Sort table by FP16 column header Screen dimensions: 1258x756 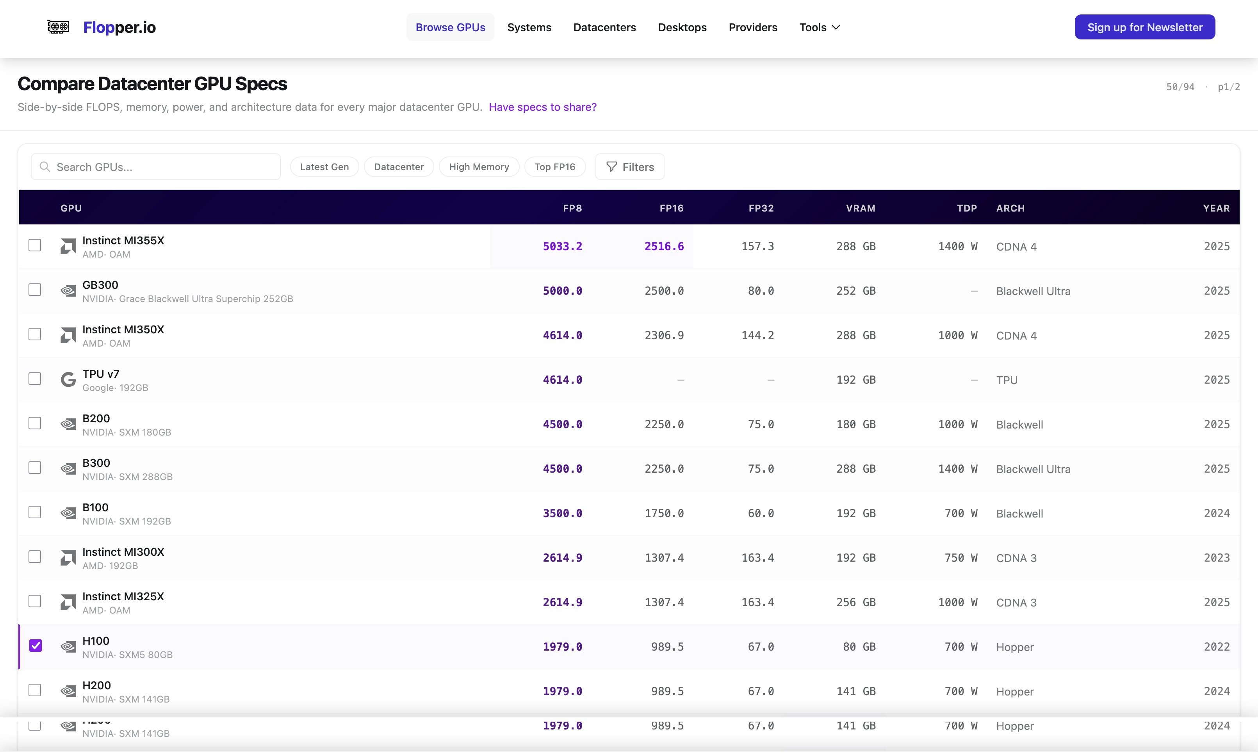(x=671, y=208)
